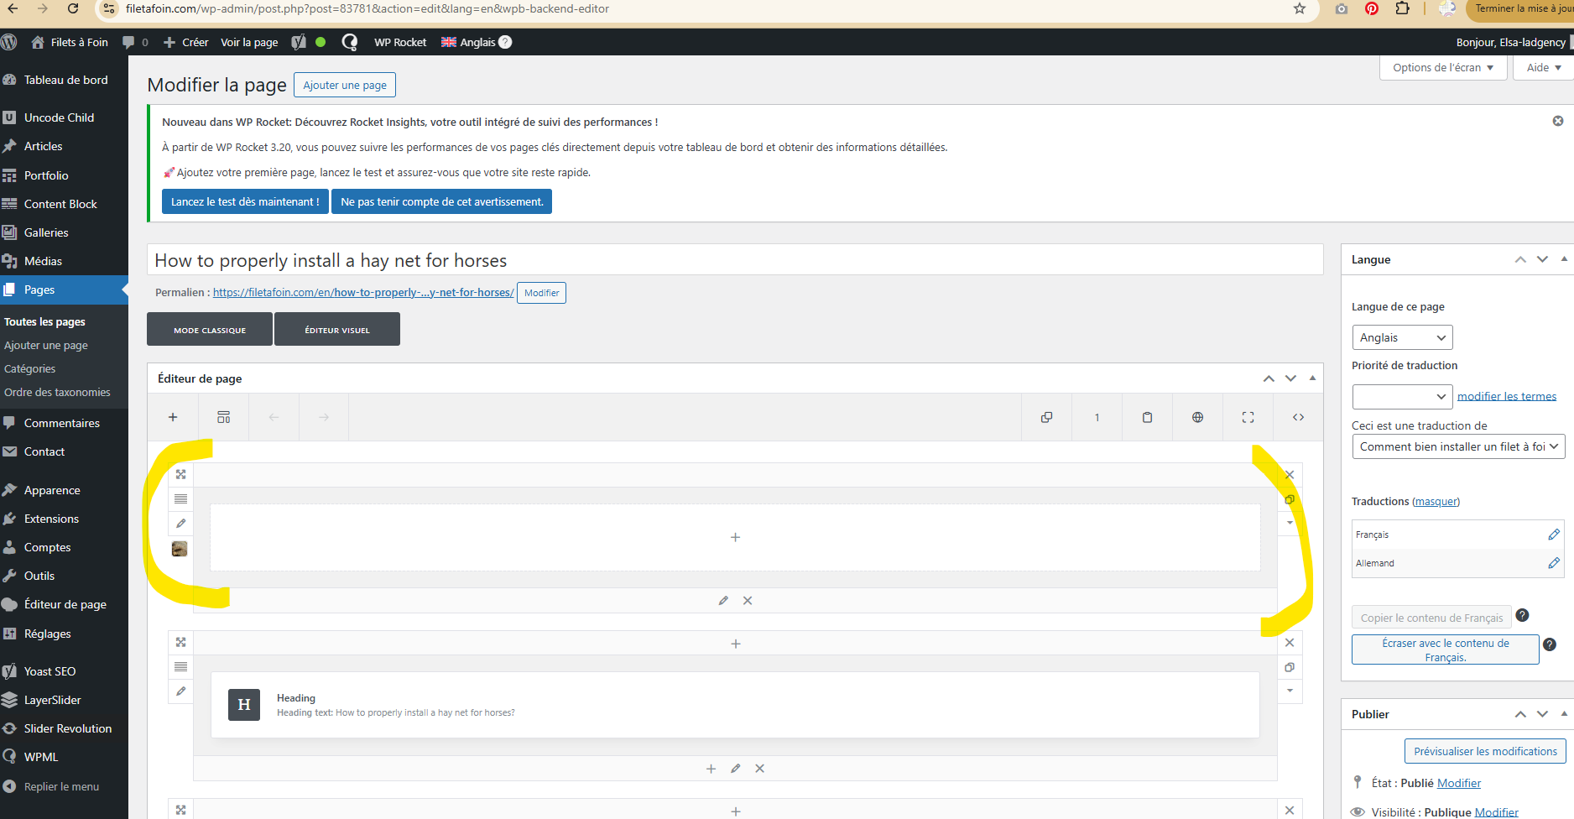The width and height of the screenshot is (1574, 819).
Task: Prepend an element above the Heading element
Action: [x=736, y=644]
